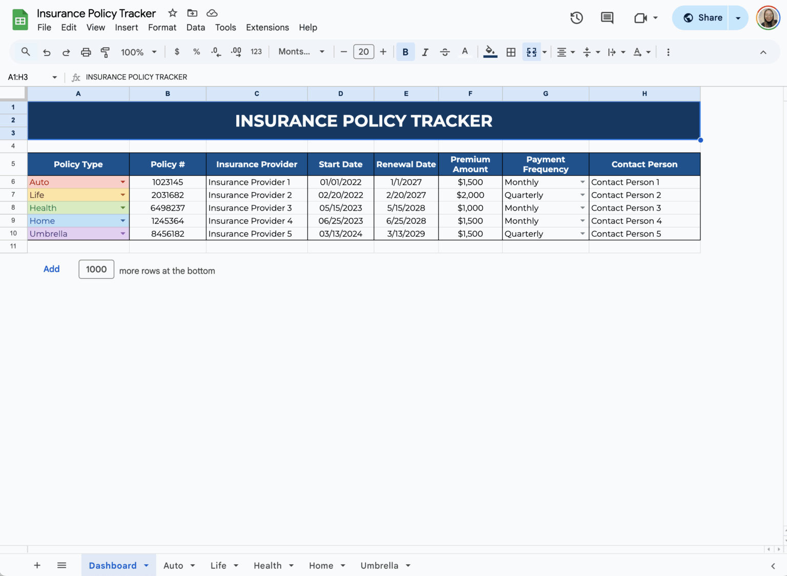Open the File menu
787x576 pixels.
(44, 27)
